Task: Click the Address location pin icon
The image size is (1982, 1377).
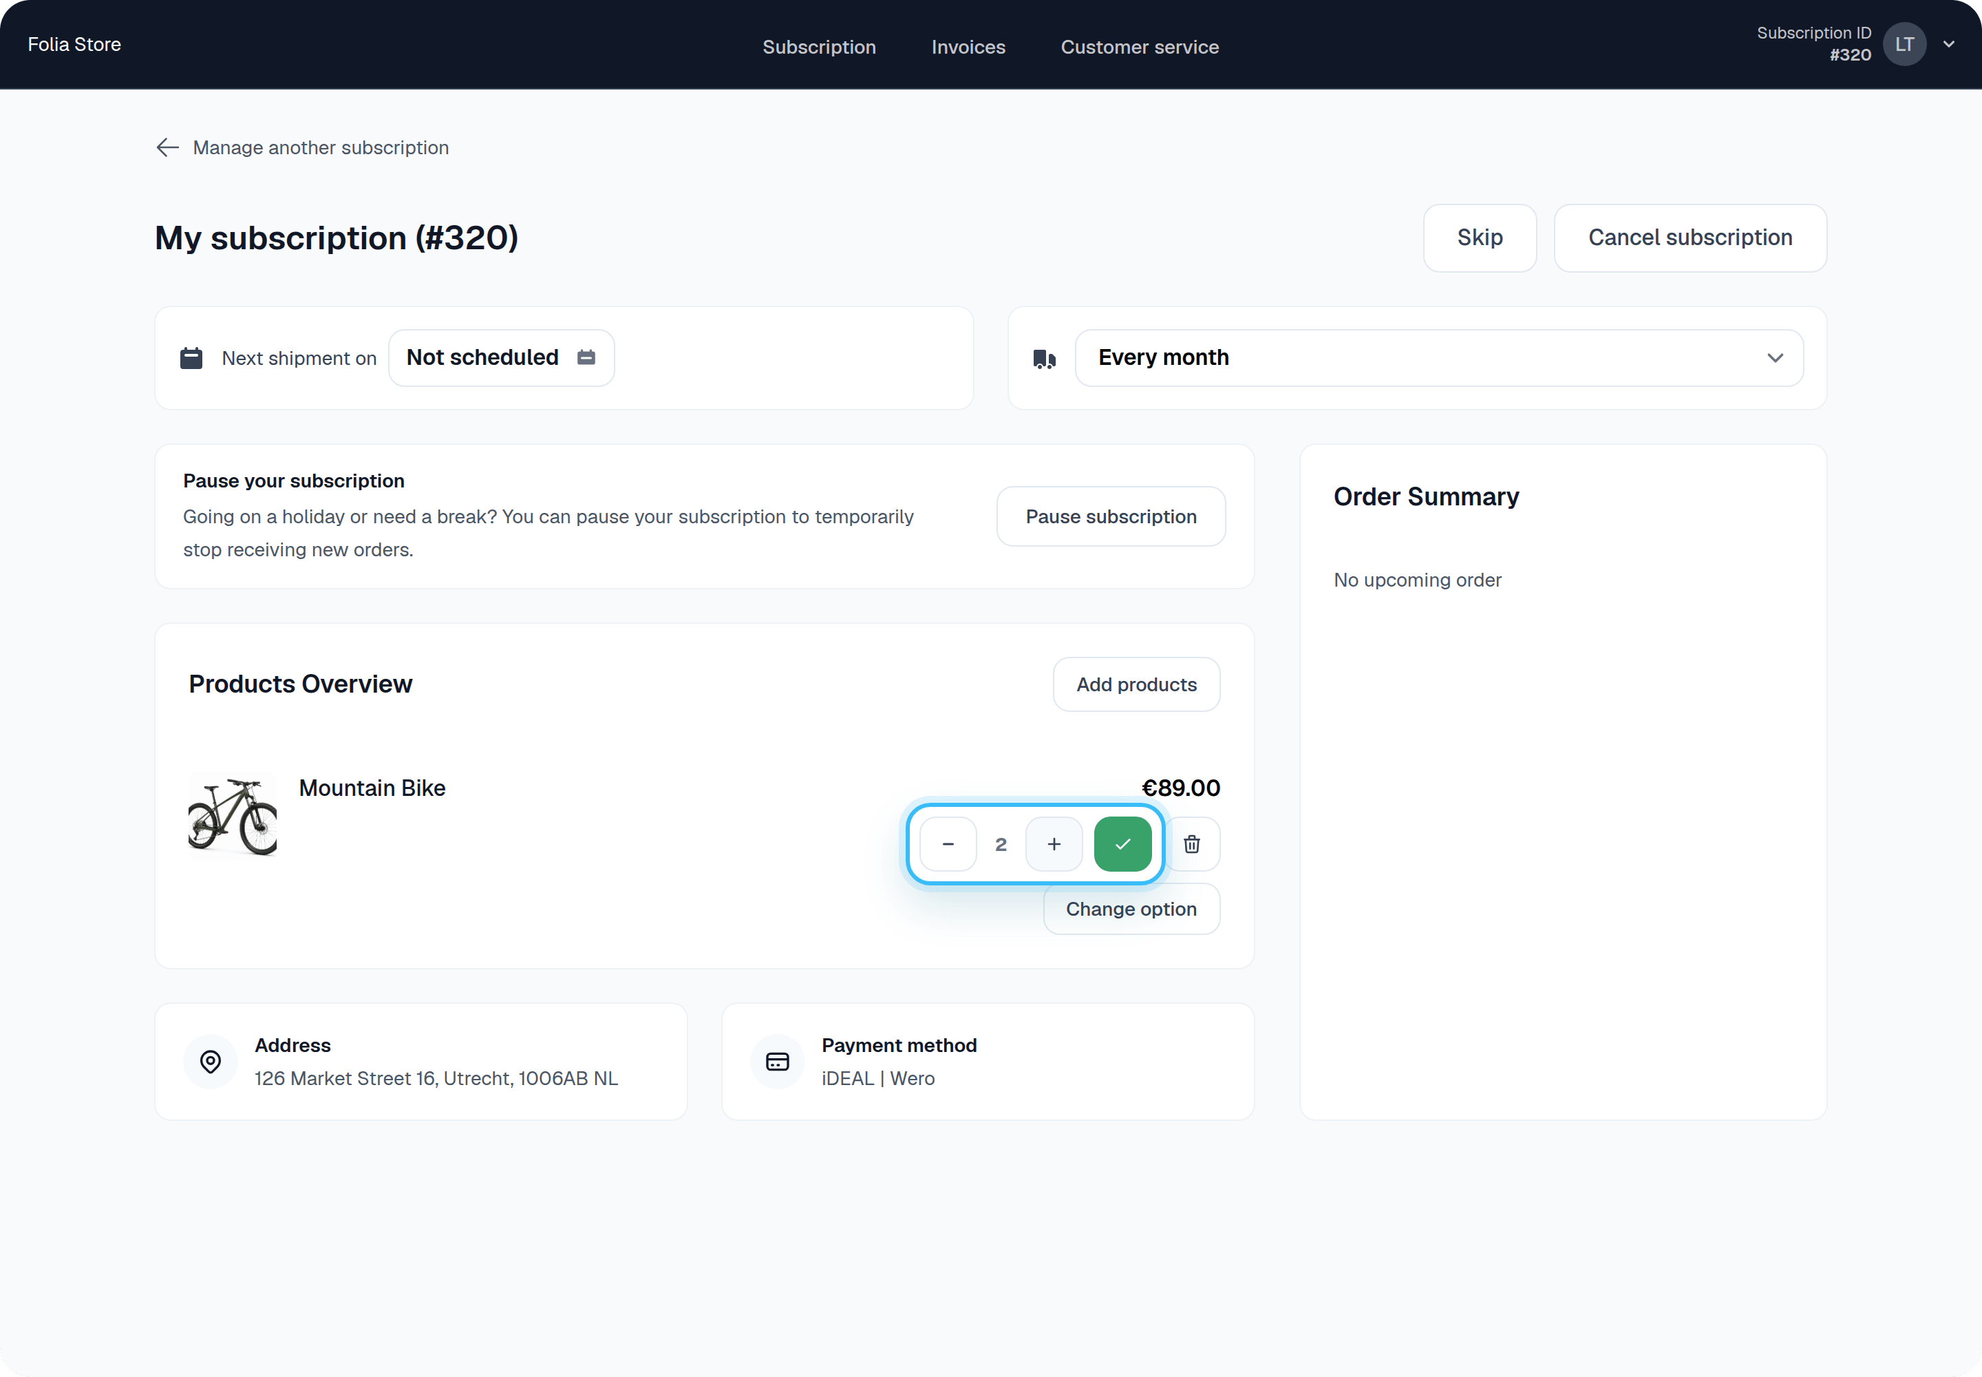Action: [211, 1061]
